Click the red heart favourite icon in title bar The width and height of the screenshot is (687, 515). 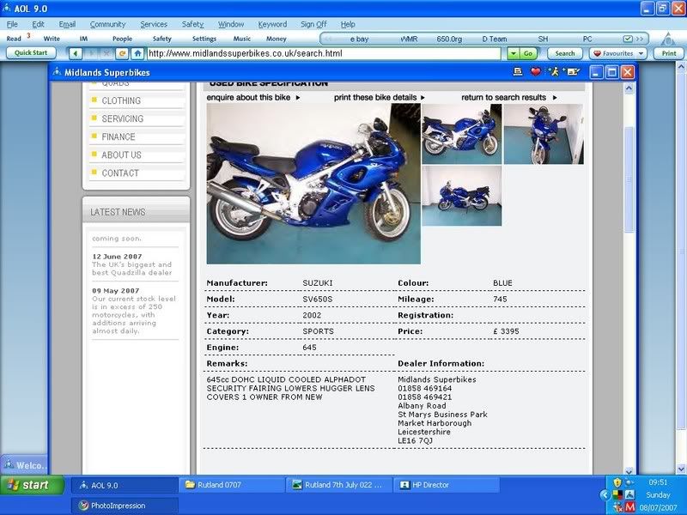[535, 71]
